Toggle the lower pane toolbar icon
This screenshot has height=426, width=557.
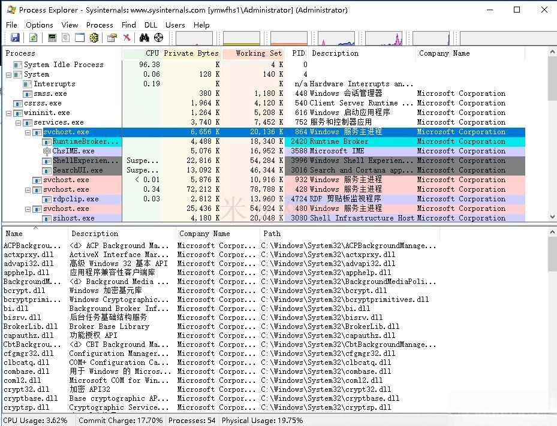coord(80,37)
